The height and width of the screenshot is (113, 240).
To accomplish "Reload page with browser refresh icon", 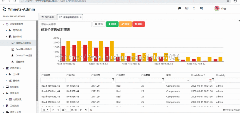I will point(15,1).
